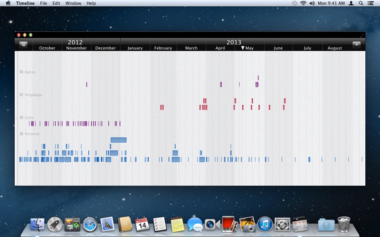Launch iTunes from the dock

point(265,224)
